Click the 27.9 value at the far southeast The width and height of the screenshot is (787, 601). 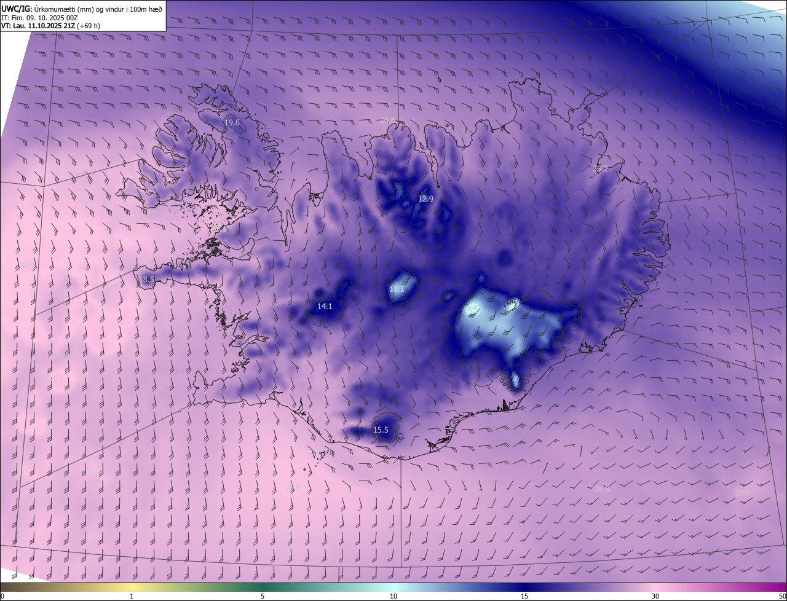[x=742, y=493]
